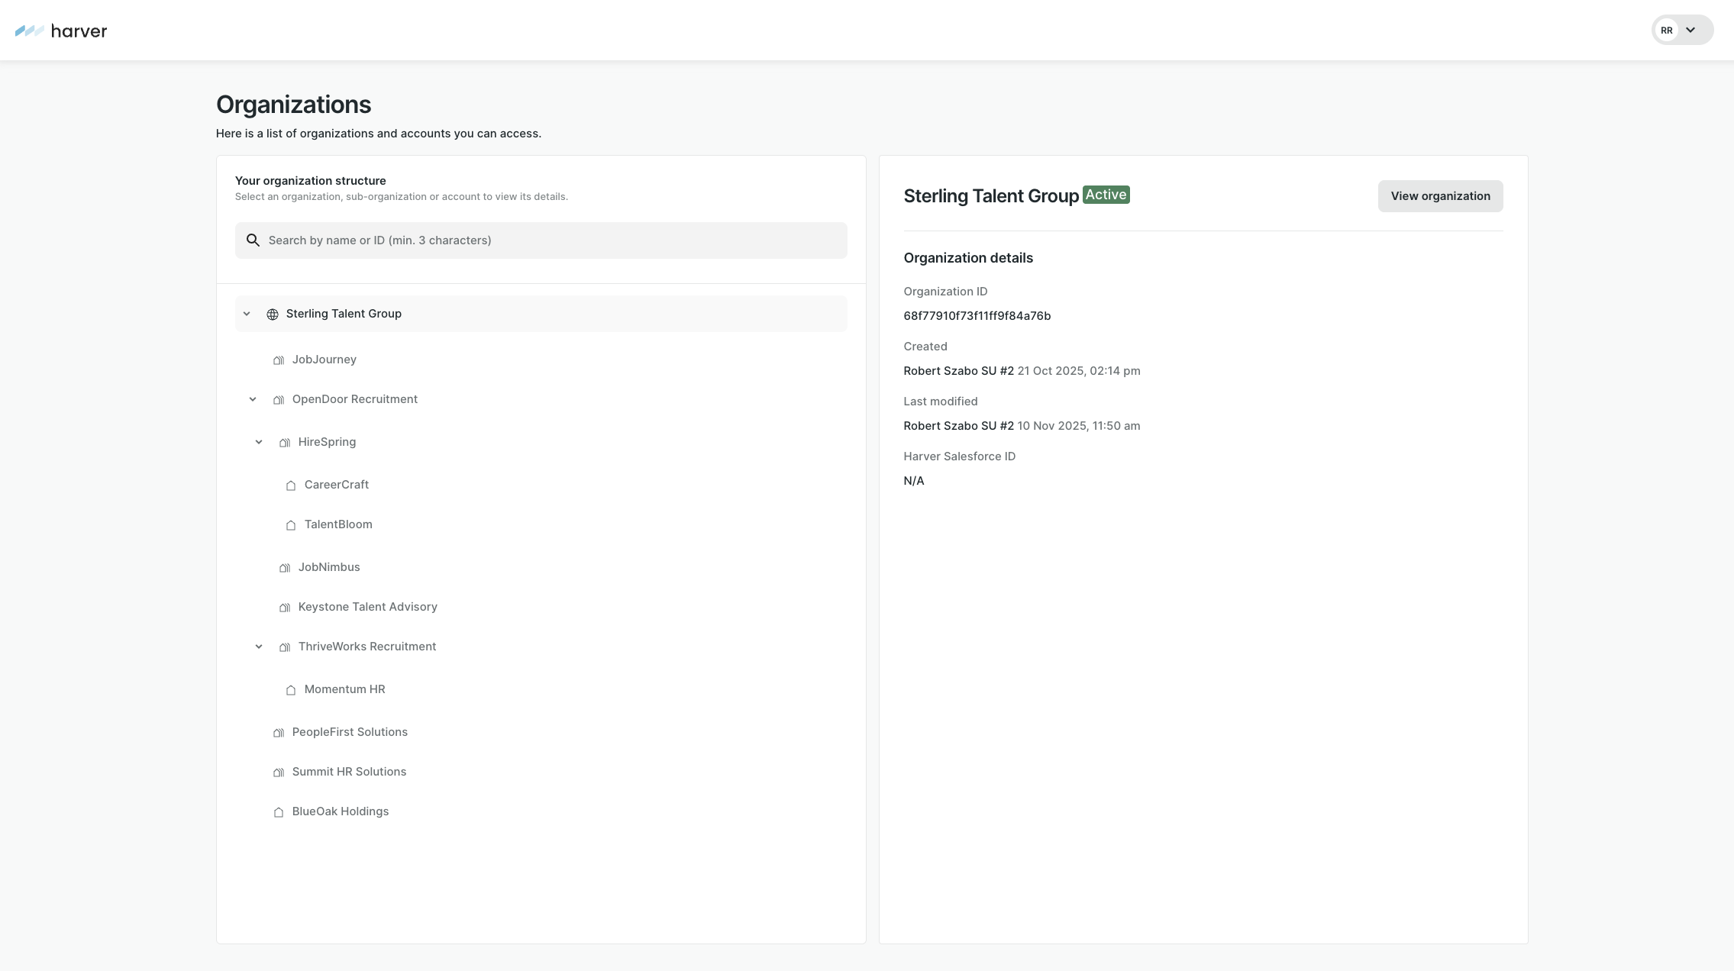Collapse the HireSpring sub-organization
Screen dimensions: 1734x971
click(259, 442)
